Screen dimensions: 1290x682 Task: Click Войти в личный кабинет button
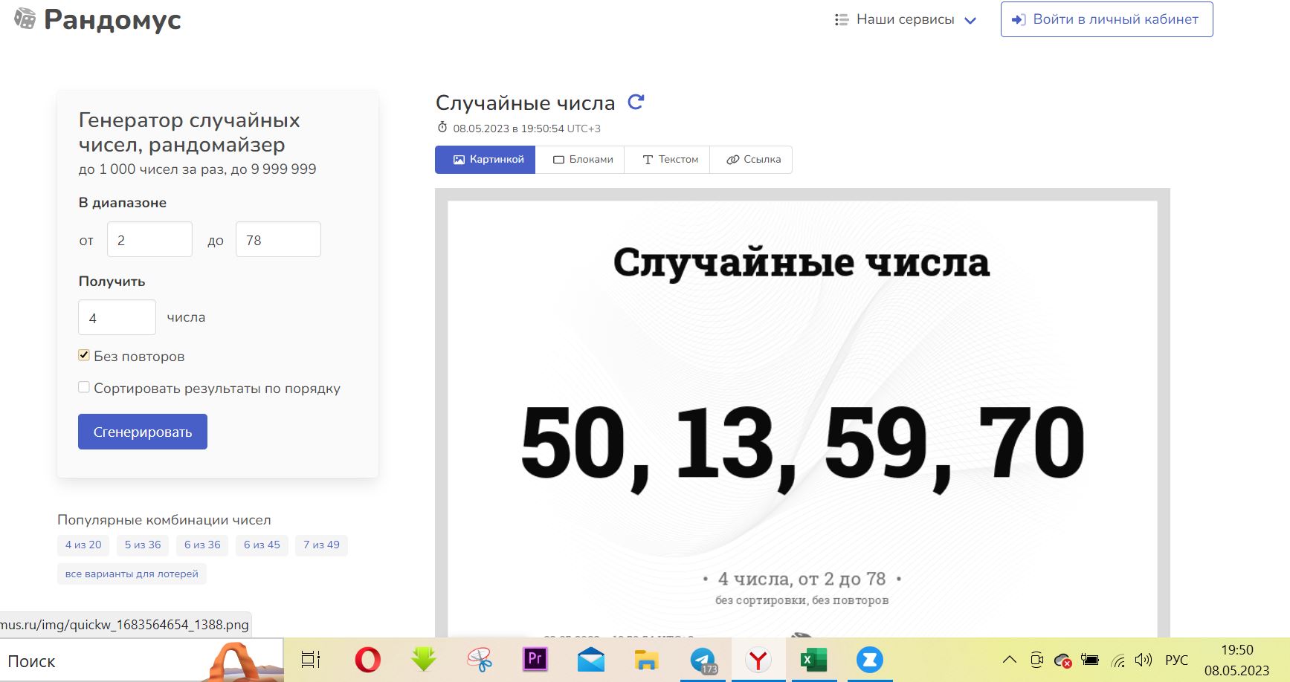point(1107,19)
